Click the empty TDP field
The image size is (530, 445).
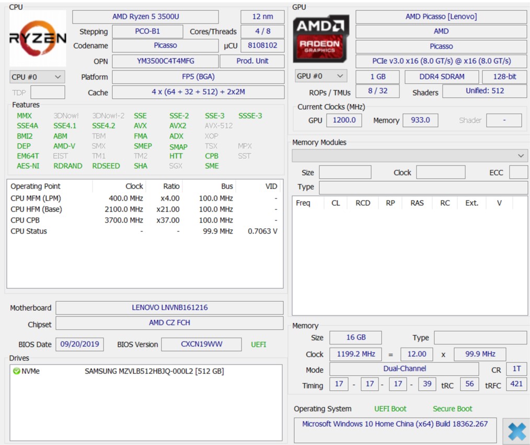48,92
